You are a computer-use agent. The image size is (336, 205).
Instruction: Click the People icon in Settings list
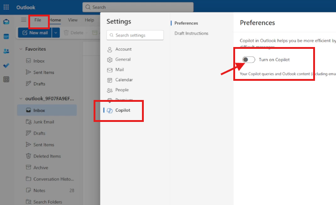(110, 90)
